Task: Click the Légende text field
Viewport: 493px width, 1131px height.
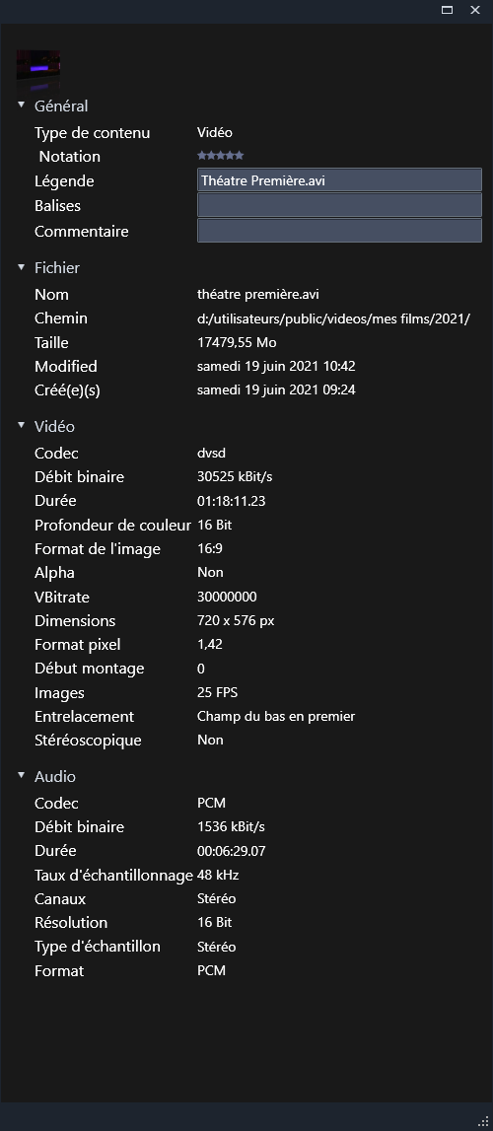Action: point(339,180)
